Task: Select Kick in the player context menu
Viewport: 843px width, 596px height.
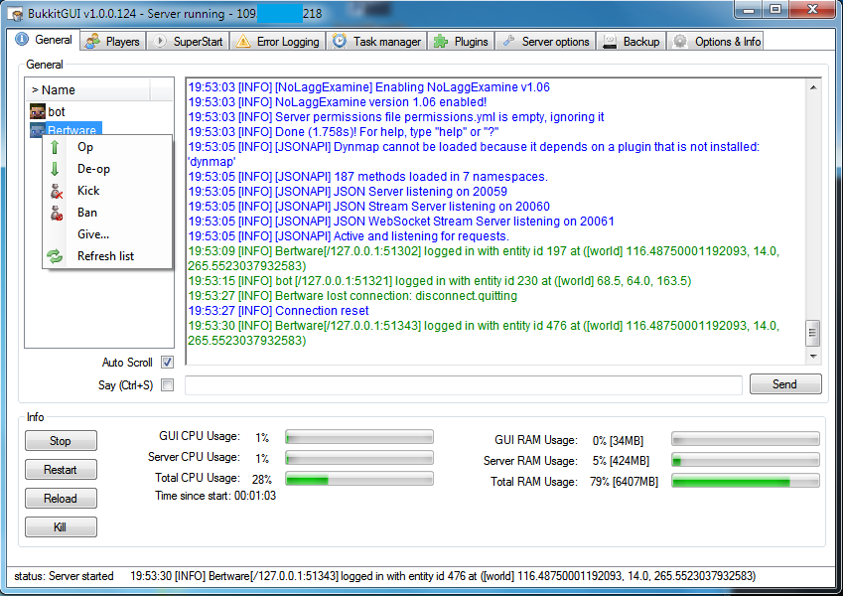Action: click(x=107, y=191)
